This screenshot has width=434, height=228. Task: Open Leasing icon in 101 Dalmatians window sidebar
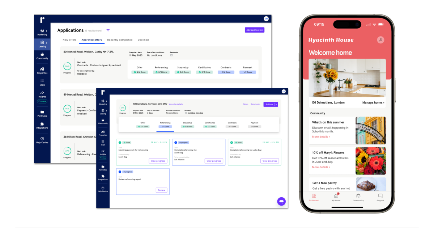point(102,110)
